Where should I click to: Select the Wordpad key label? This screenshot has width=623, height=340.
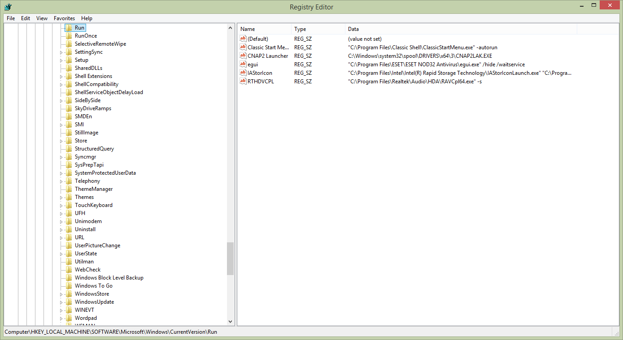pyautogui.click(x=86, y=318)
